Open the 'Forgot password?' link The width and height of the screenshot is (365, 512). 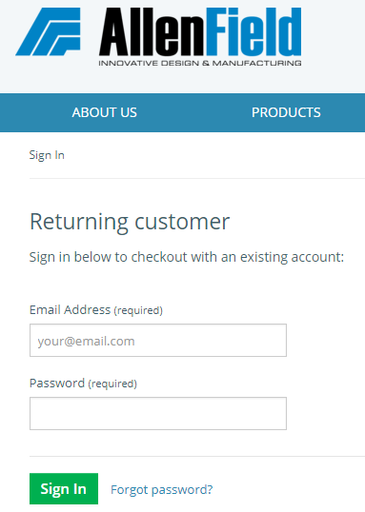coord(162,489)
